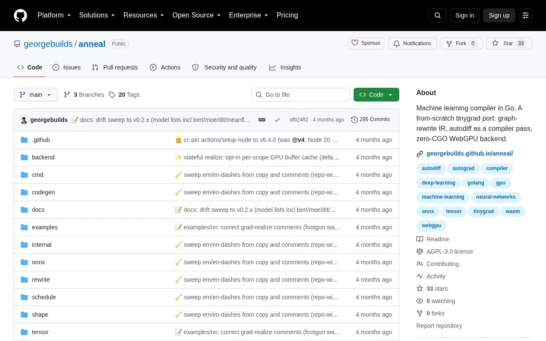Viewport: 546px width, 341px height.
Task: Expand the green Code dropdown button
Action: tap(376, 95)
